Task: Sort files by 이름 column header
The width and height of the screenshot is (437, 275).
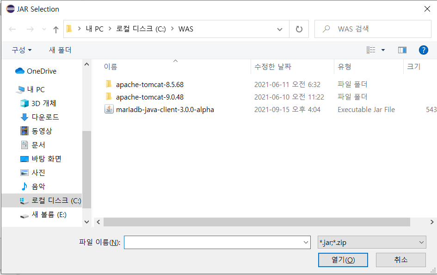Action: [x=111, y=67]
